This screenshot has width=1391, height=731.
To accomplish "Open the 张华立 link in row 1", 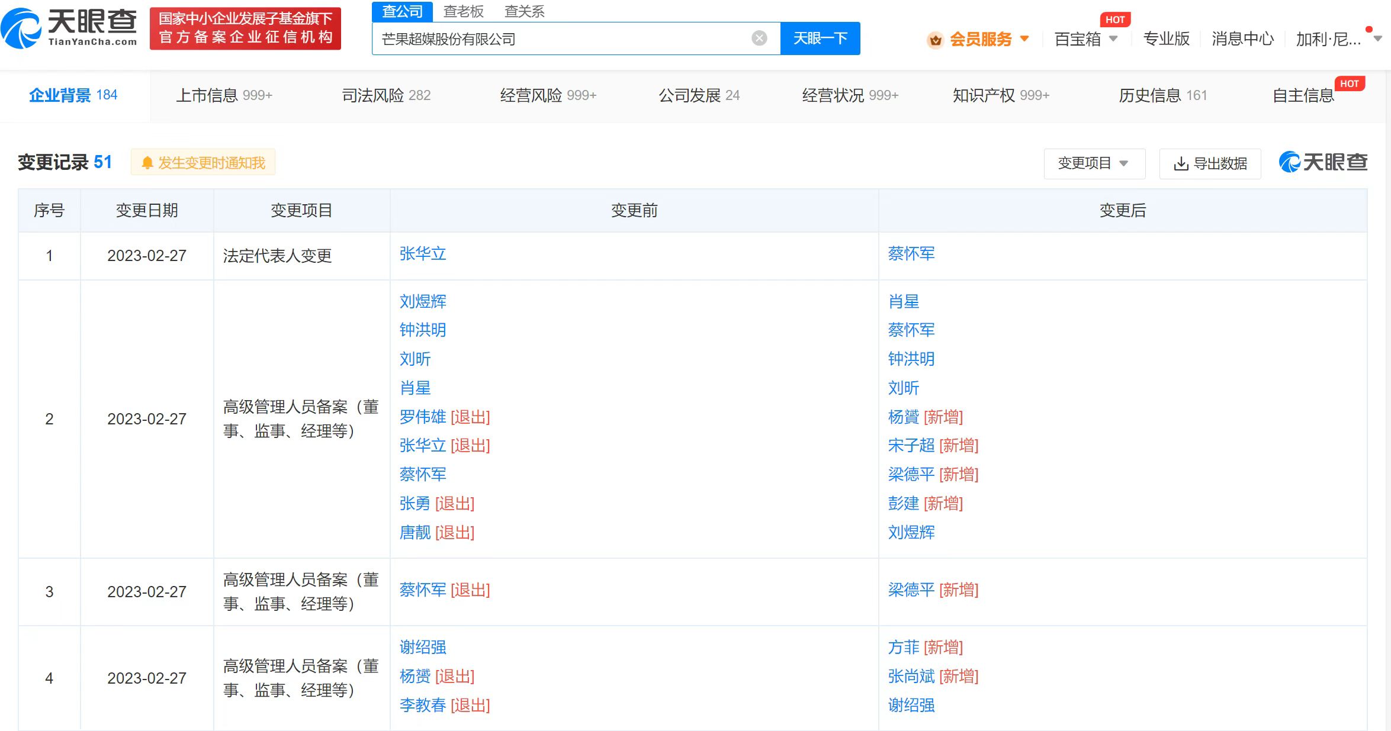I will (423, 254).
